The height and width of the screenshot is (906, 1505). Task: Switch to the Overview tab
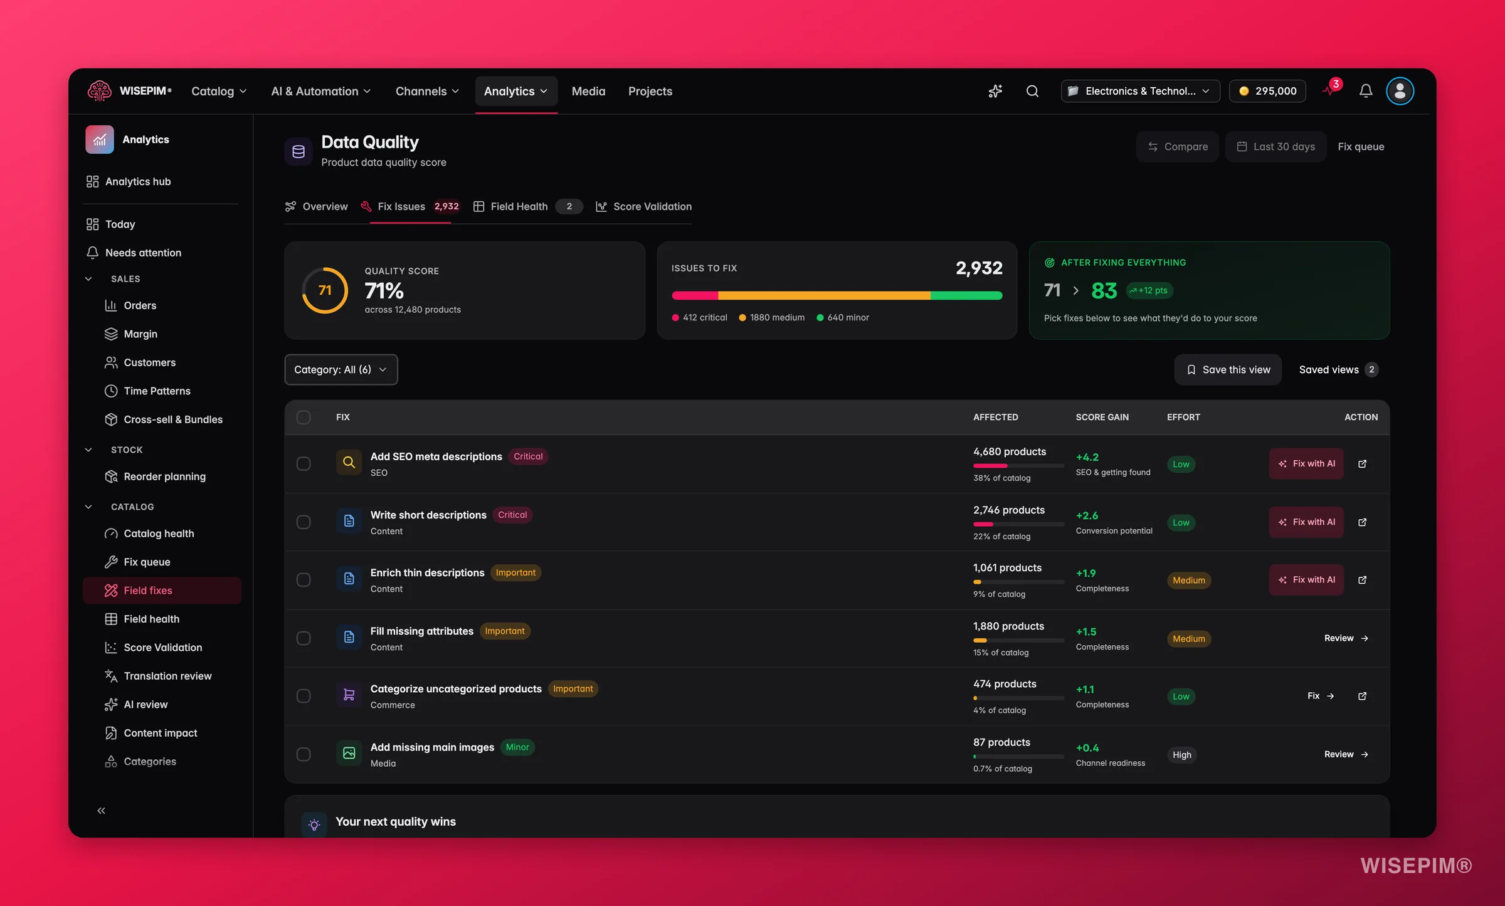point(316,206)
